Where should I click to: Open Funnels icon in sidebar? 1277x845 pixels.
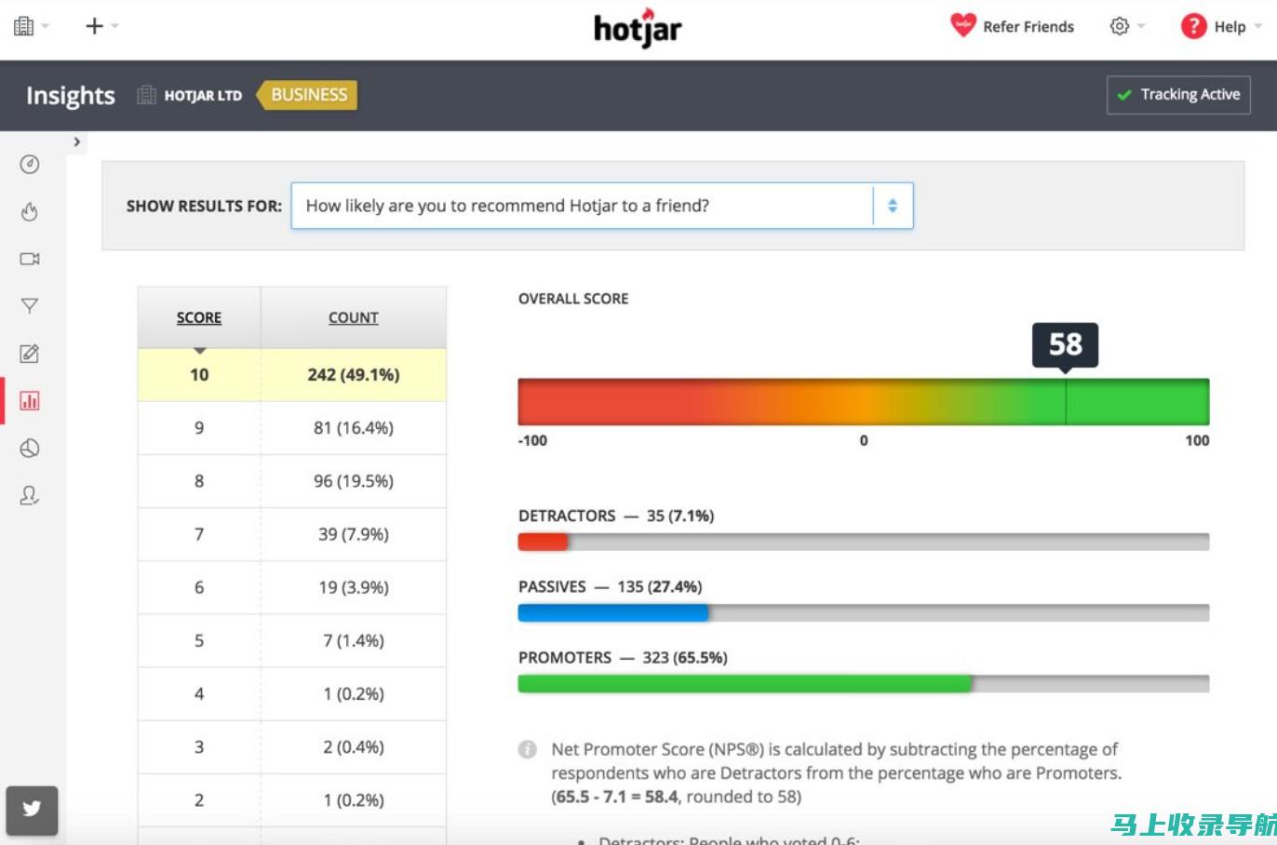coord(30,306)
